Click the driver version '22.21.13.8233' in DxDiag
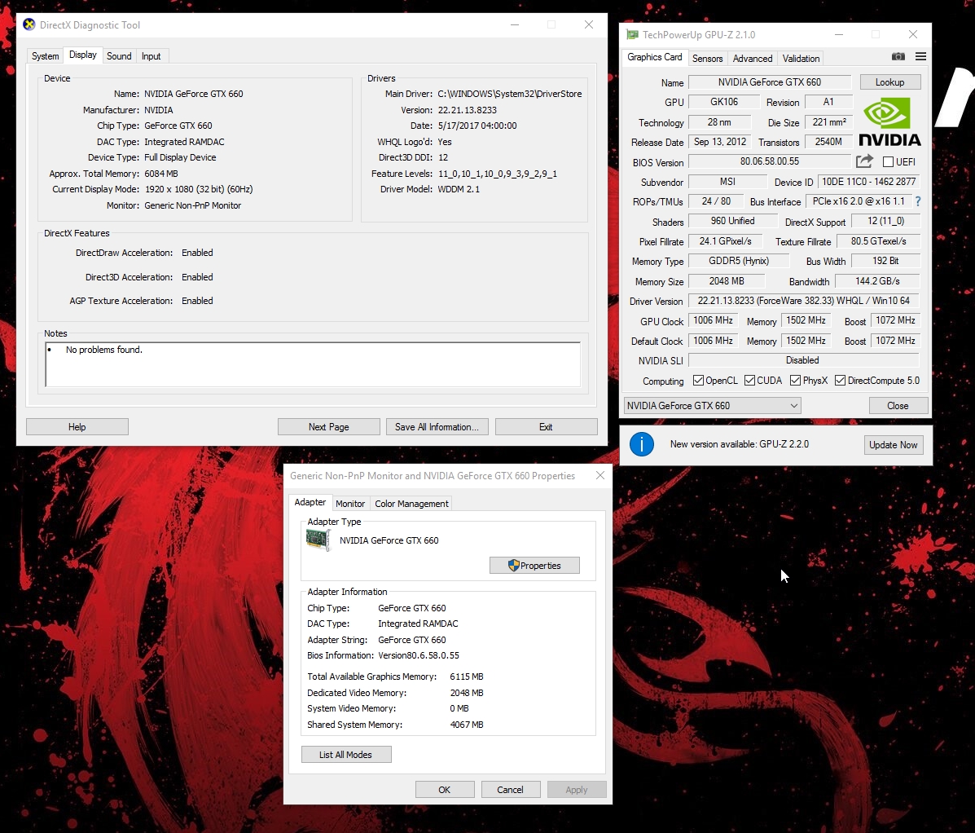975x833 pixels. click(x=467, y=110)
